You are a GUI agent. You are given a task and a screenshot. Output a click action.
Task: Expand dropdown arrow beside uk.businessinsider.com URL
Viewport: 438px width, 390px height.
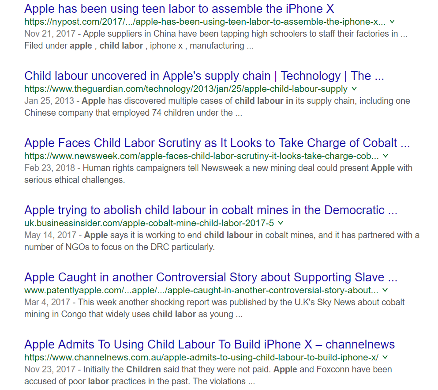click(281, 223)
